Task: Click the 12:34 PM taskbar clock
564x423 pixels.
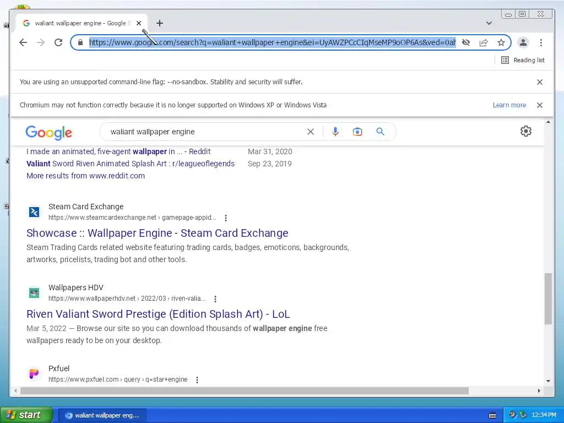Action: [544, 415]
